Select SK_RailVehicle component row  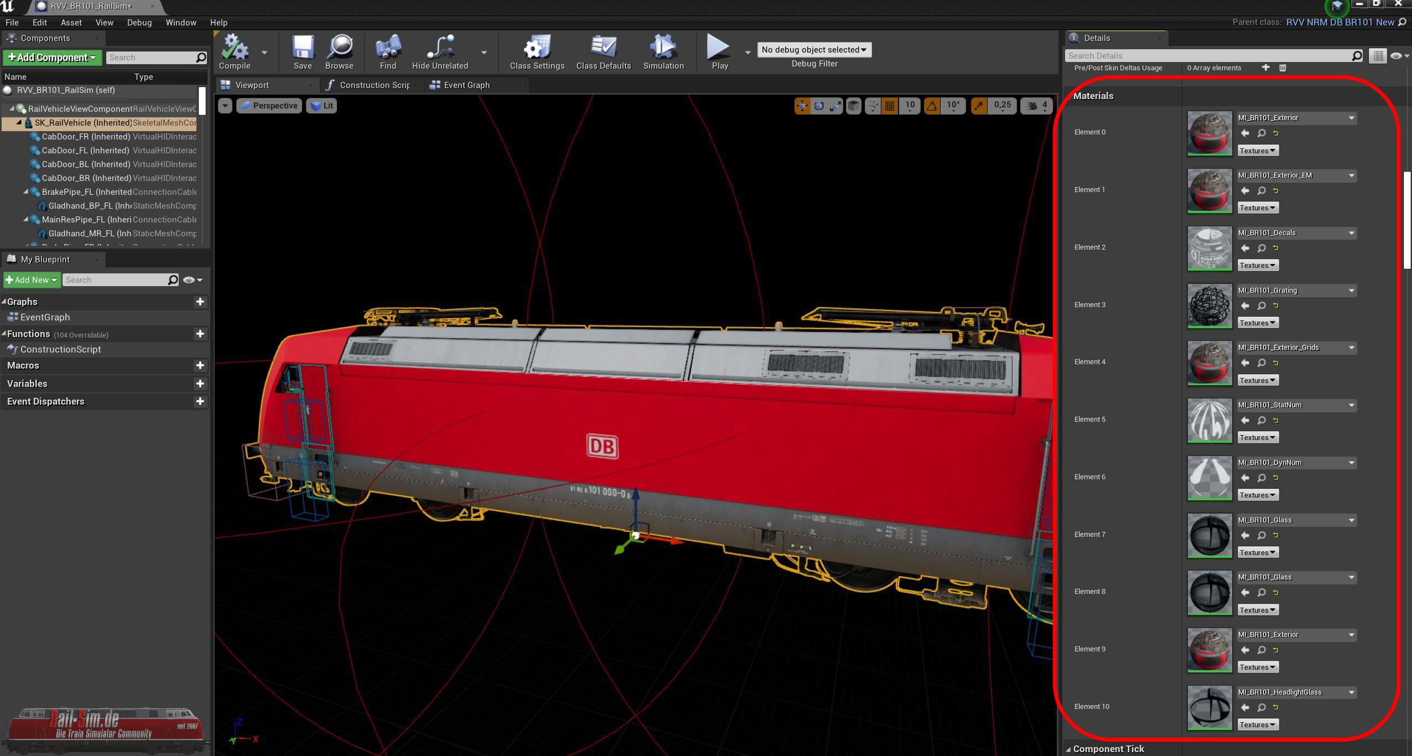point(100,123)
